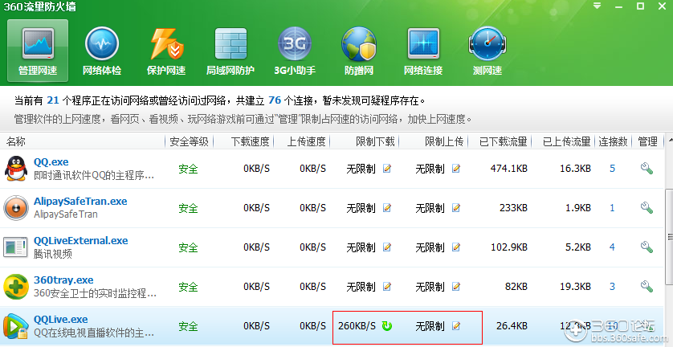
Task: Click the QQLive program icon
Action: (16, 326)
